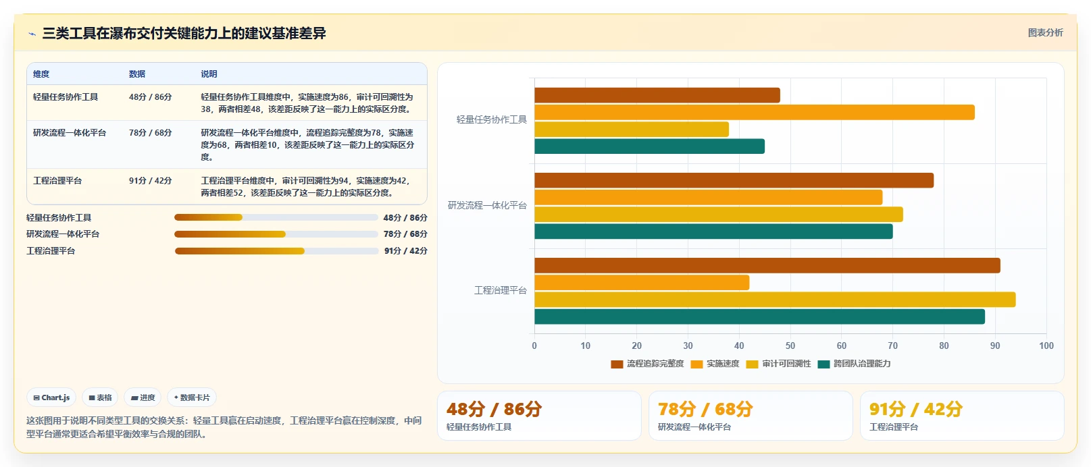Click 轻量任务协作工具's 跨团队治理能力 chart bar

tap(649, 146)
